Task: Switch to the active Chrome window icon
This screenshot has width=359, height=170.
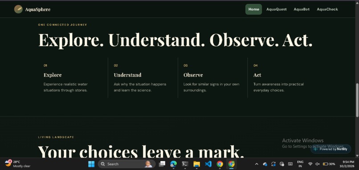Action: click(231, 164)
